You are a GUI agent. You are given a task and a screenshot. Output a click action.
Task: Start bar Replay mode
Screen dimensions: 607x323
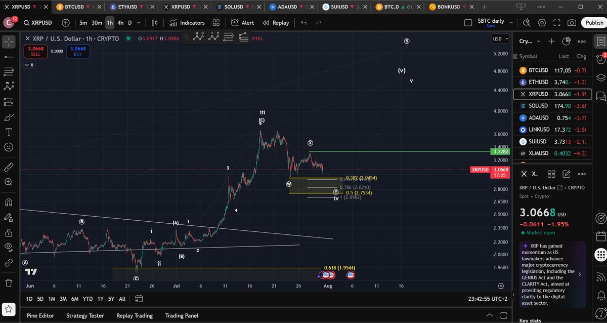276,23
